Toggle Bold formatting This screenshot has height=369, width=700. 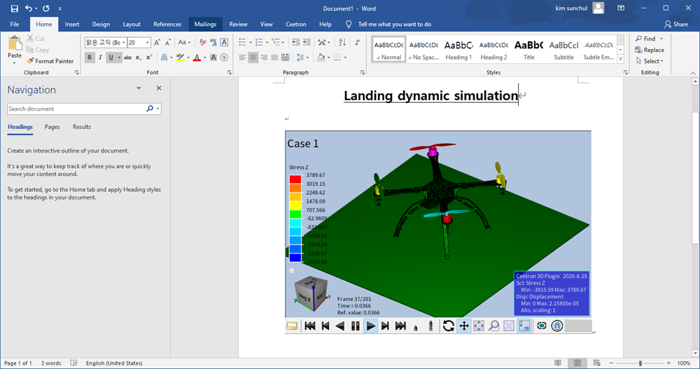[90, 57]
